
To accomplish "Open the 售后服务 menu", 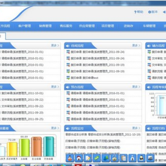I will coord(66,26).
